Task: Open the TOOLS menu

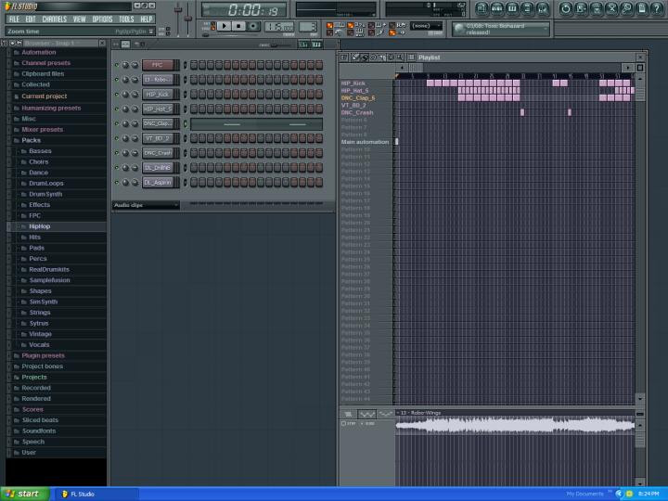Action: (126, 19)
